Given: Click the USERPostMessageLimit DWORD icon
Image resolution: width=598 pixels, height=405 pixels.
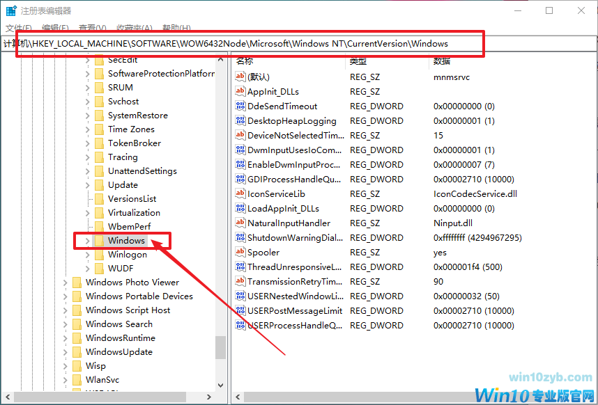Looking at the screenshot, I should pyautogui.click(x=240, y=310).
